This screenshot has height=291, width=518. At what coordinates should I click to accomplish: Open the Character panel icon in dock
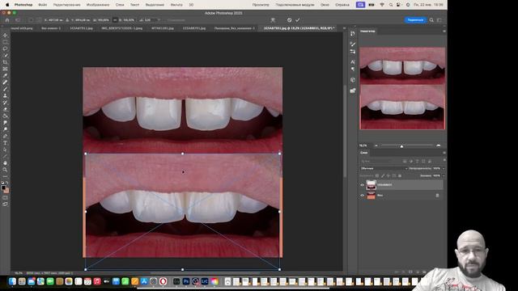coord(353,62)
